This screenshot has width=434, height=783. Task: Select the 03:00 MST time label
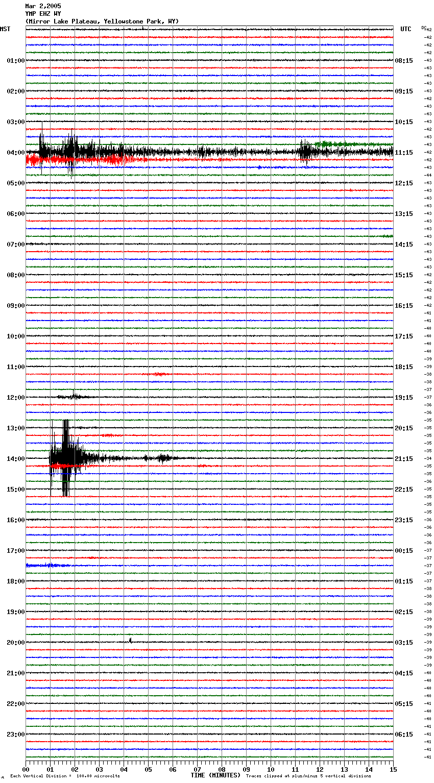point(16,122)
